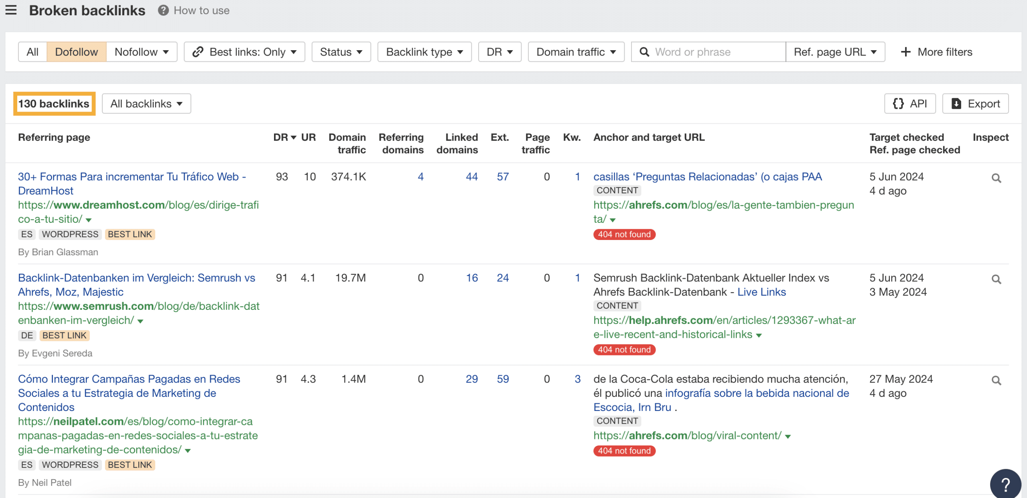The image size is (1027, 498).
Task: Open neilpatel.com referring page URL
Action: click(x=138, y=435)
